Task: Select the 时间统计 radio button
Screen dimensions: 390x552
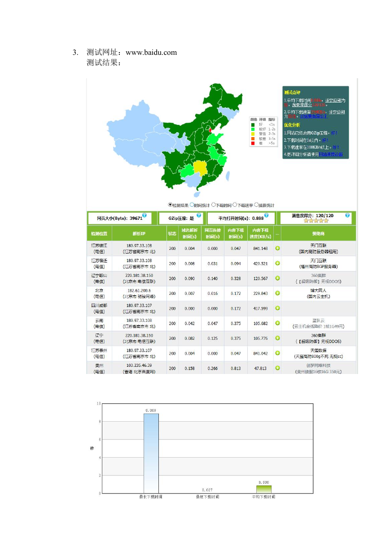Action: (x=192, y=205)
